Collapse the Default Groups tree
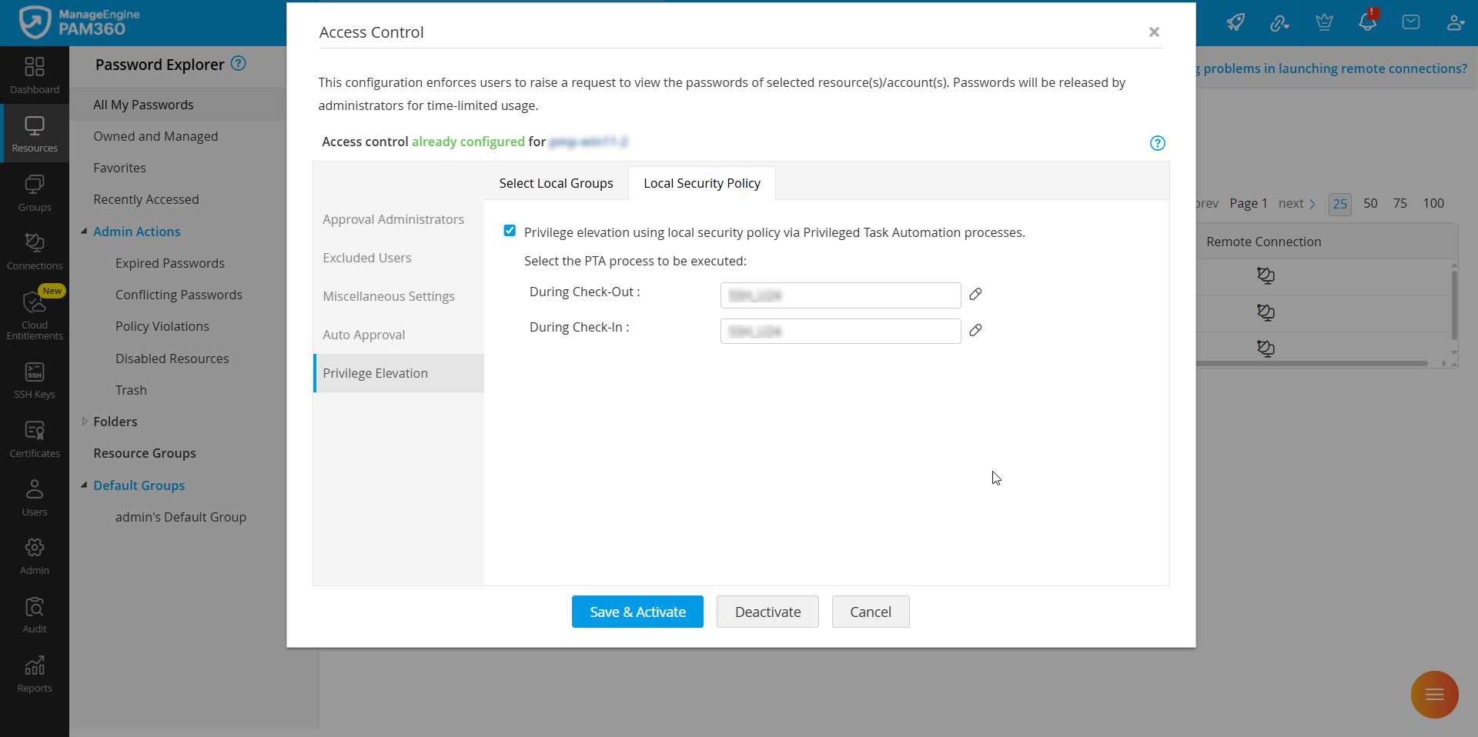Screen dimensions: 1478x737 pyautogui.click(x=84, y=485)
